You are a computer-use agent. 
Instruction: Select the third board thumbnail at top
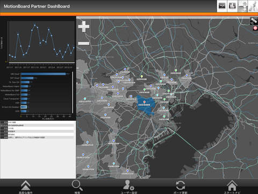point(242,6)
